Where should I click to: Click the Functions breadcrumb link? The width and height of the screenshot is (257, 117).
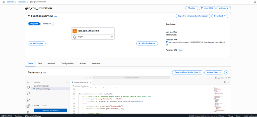(22, 2)
